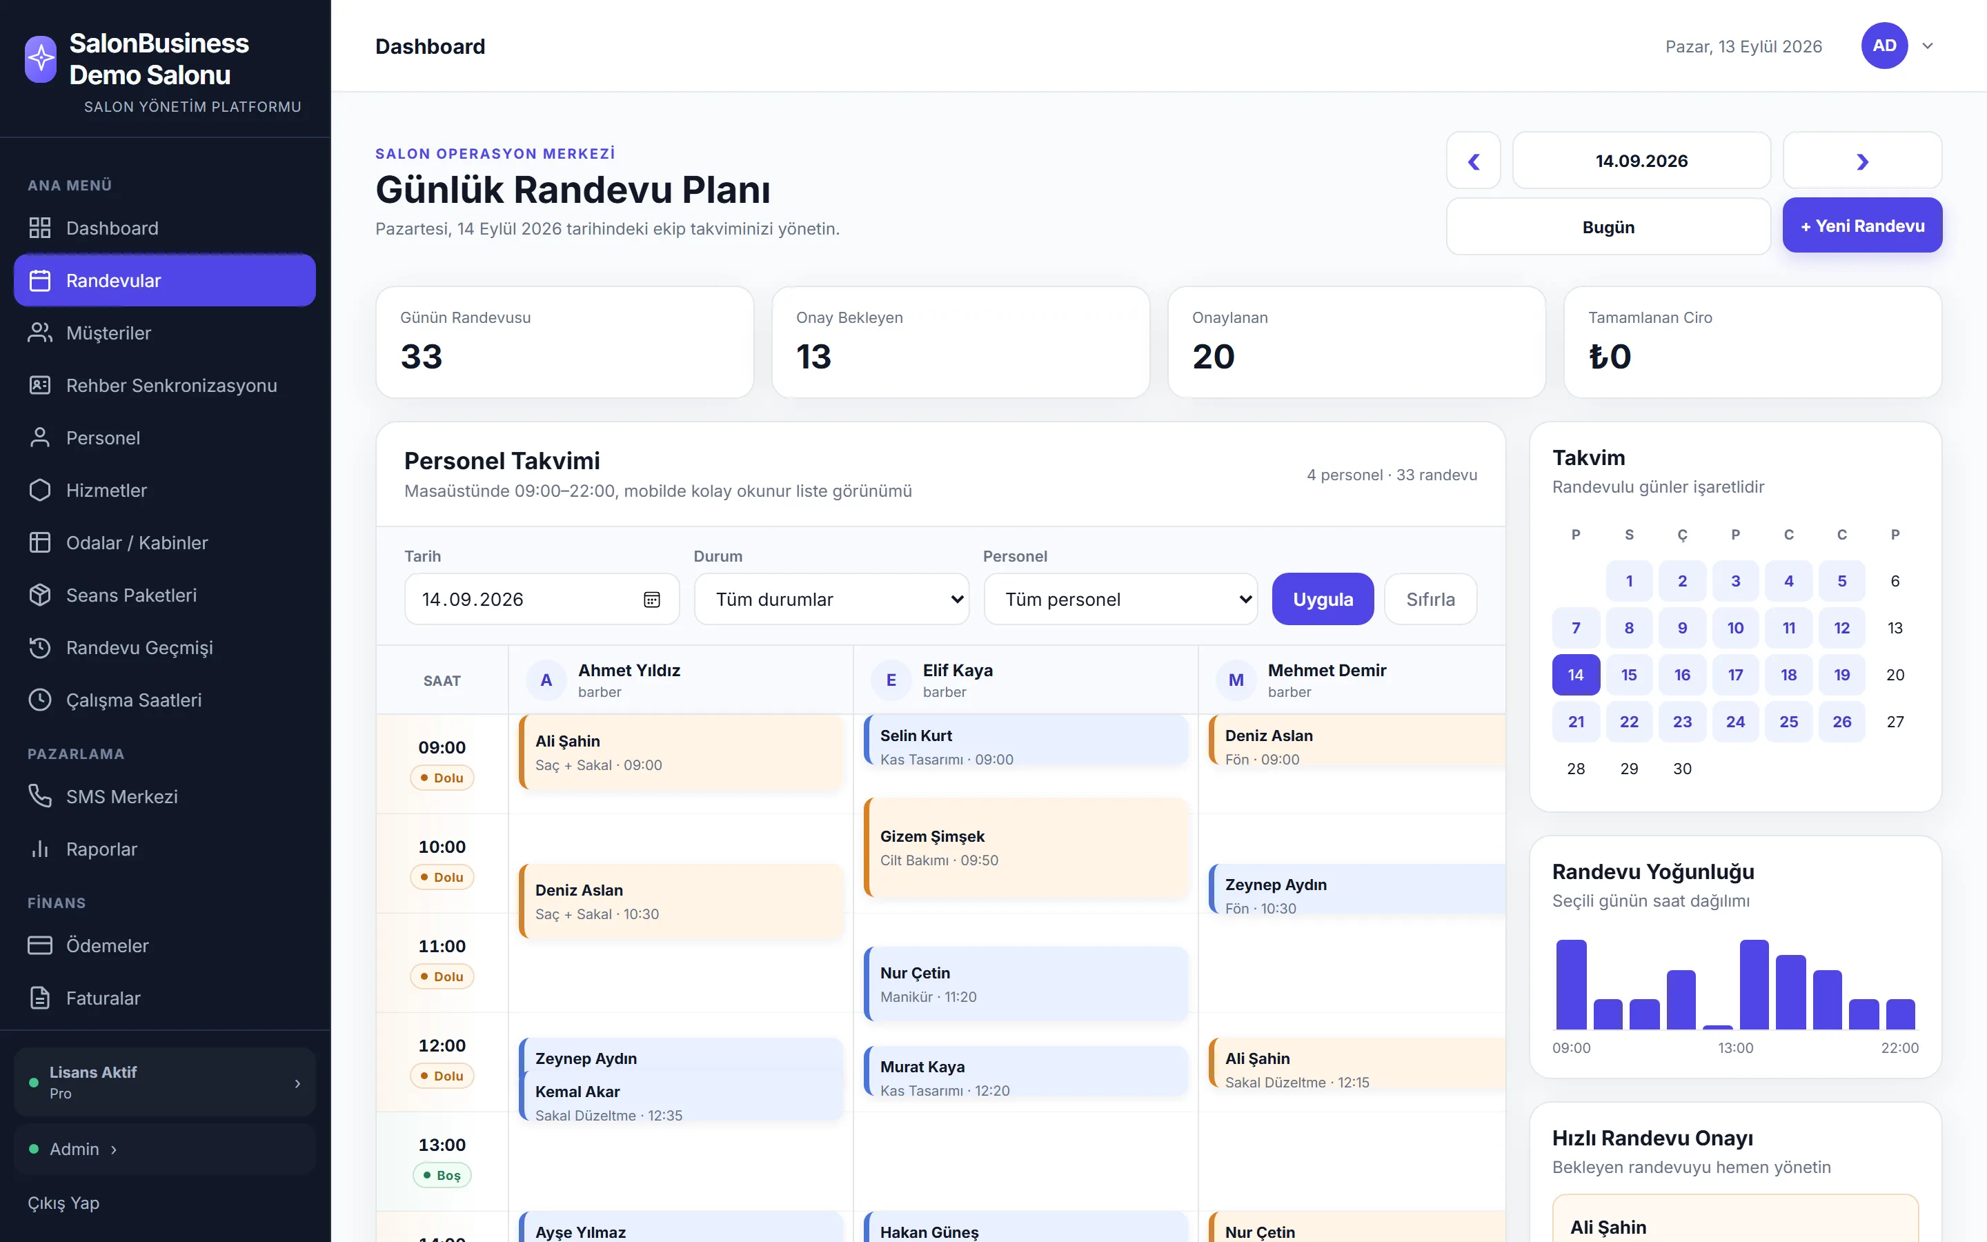Navigate to Faturalar menu item
This screenshot has height=1242, width=1987.
click(165, 998)
